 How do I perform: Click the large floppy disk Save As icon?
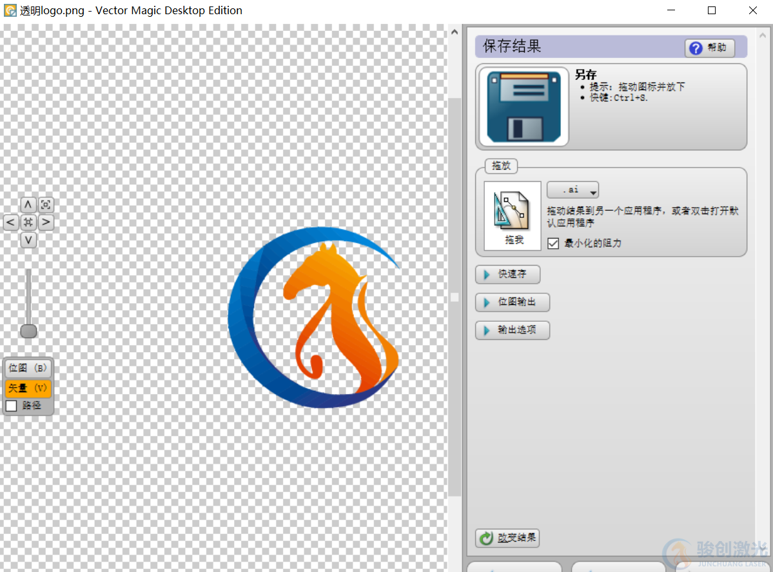(x=523, y=106)
